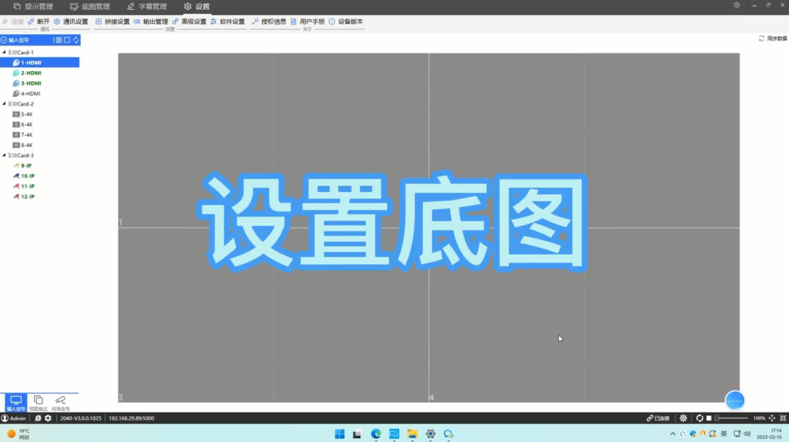
Task: Click the Admin user icon
Action: coord(5,418)
